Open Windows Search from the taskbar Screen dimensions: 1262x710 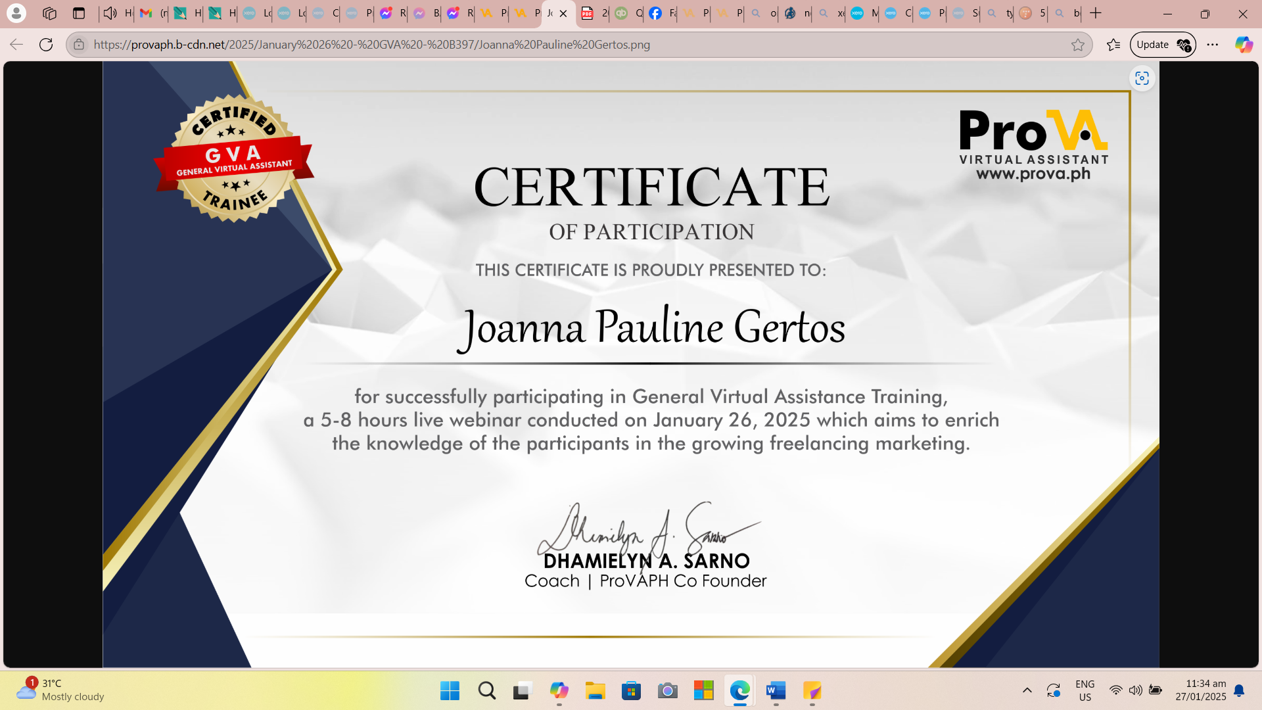tap(486, 691)
